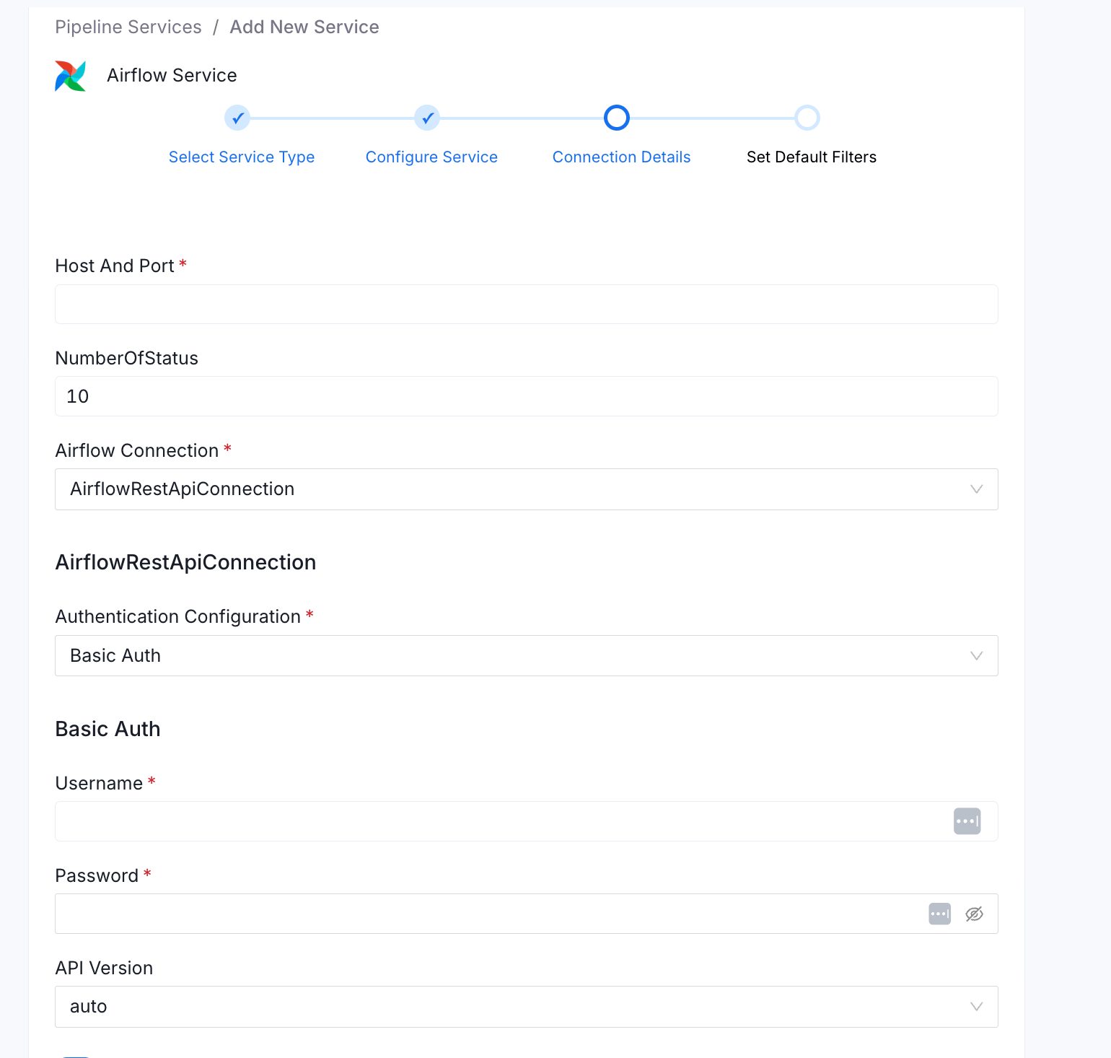Screen dimensions: 1111x1058
Task: Click the AirflowRestApiConnection section heading
Action: tap(185, 562)
